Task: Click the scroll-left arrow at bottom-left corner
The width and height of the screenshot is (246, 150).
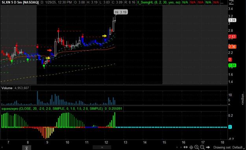Action: (2, 147)
